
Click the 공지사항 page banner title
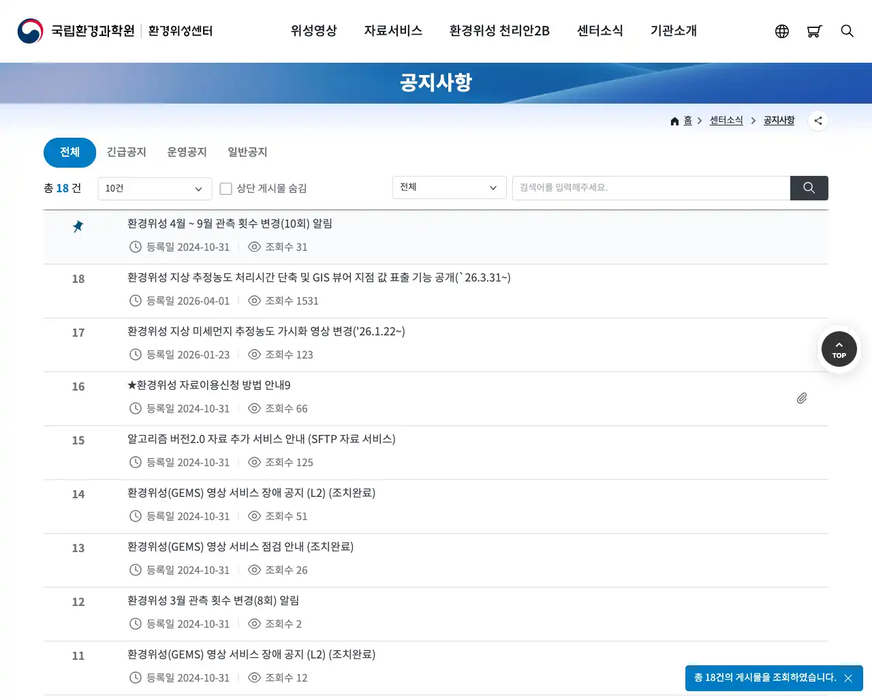[436, 82]
